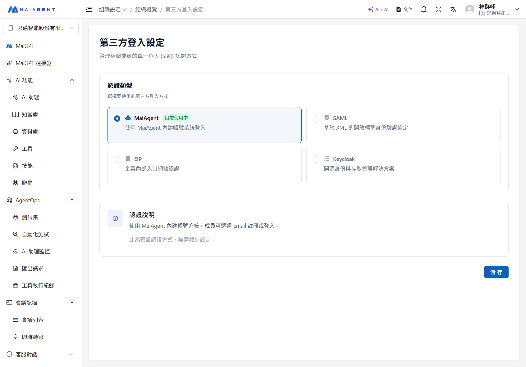Screen dimensions: 526x367
Task: Open the organization selector dropdown
Action: point(41,28)
